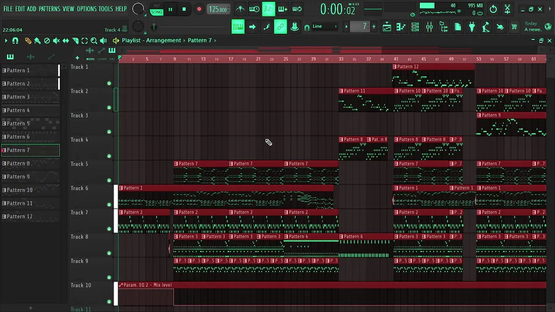Open the Playlist window
Viewport: 555px width, 312px height.
point(387,27)
